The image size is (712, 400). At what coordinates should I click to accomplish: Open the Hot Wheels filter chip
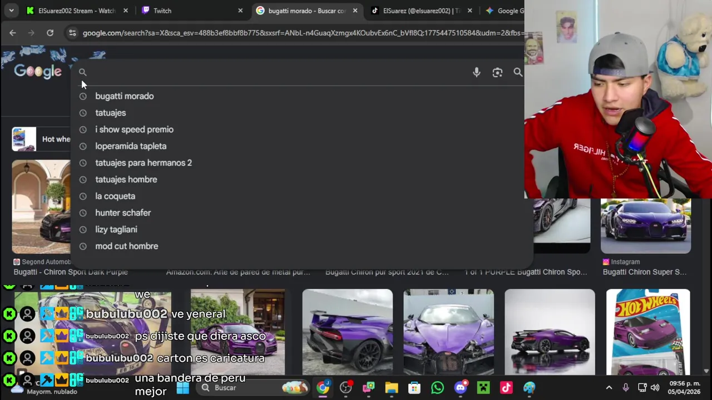[x=41, y=139]
